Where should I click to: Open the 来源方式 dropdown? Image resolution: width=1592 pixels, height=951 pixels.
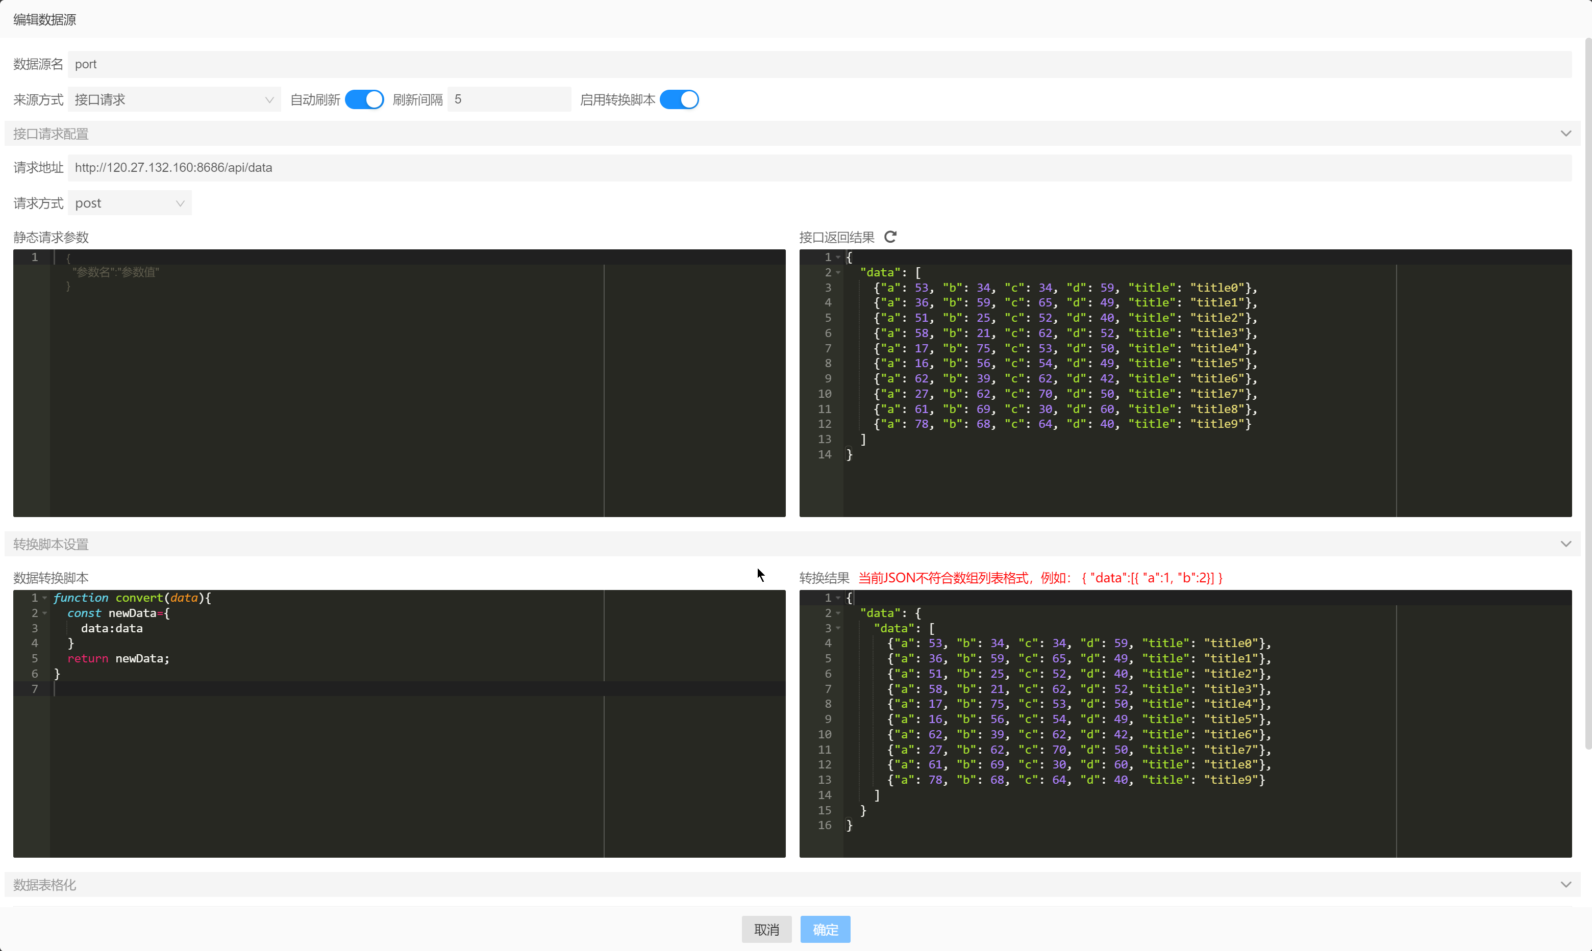coord(175,99)
